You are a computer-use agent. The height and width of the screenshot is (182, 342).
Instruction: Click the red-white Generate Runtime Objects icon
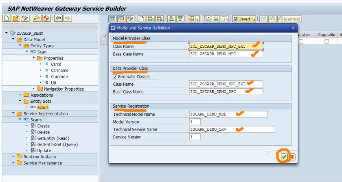click(46, 18)
